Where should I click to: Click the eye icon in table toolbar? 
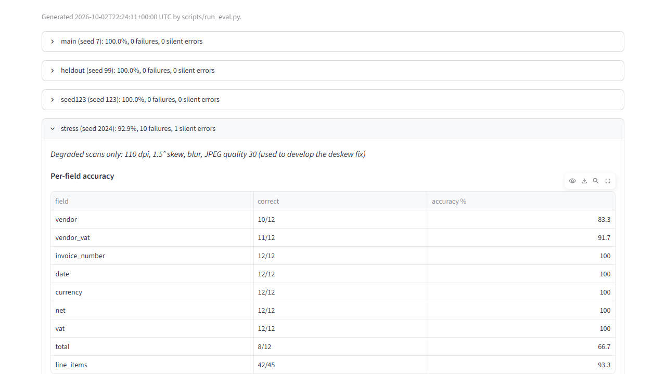click(x=572, y=181)
